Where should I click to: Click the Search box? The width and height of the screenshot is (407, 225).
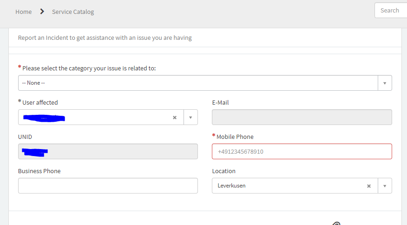391,10
